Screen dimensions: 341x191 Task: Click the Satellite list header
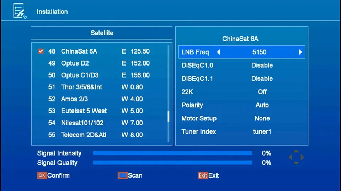(x=102, y=33)
